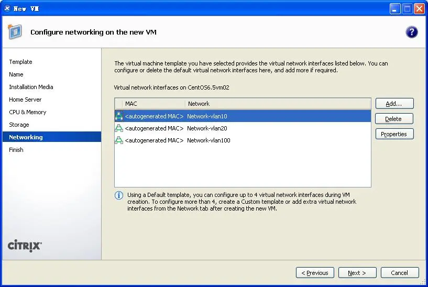Click the network icon beside Network-vlan10
Image resolution: width=428 pixels, height=287 pixels.
[x=119, y=116]
